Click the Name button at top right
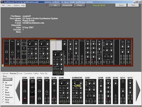The image size is (142, 107). 121,5
